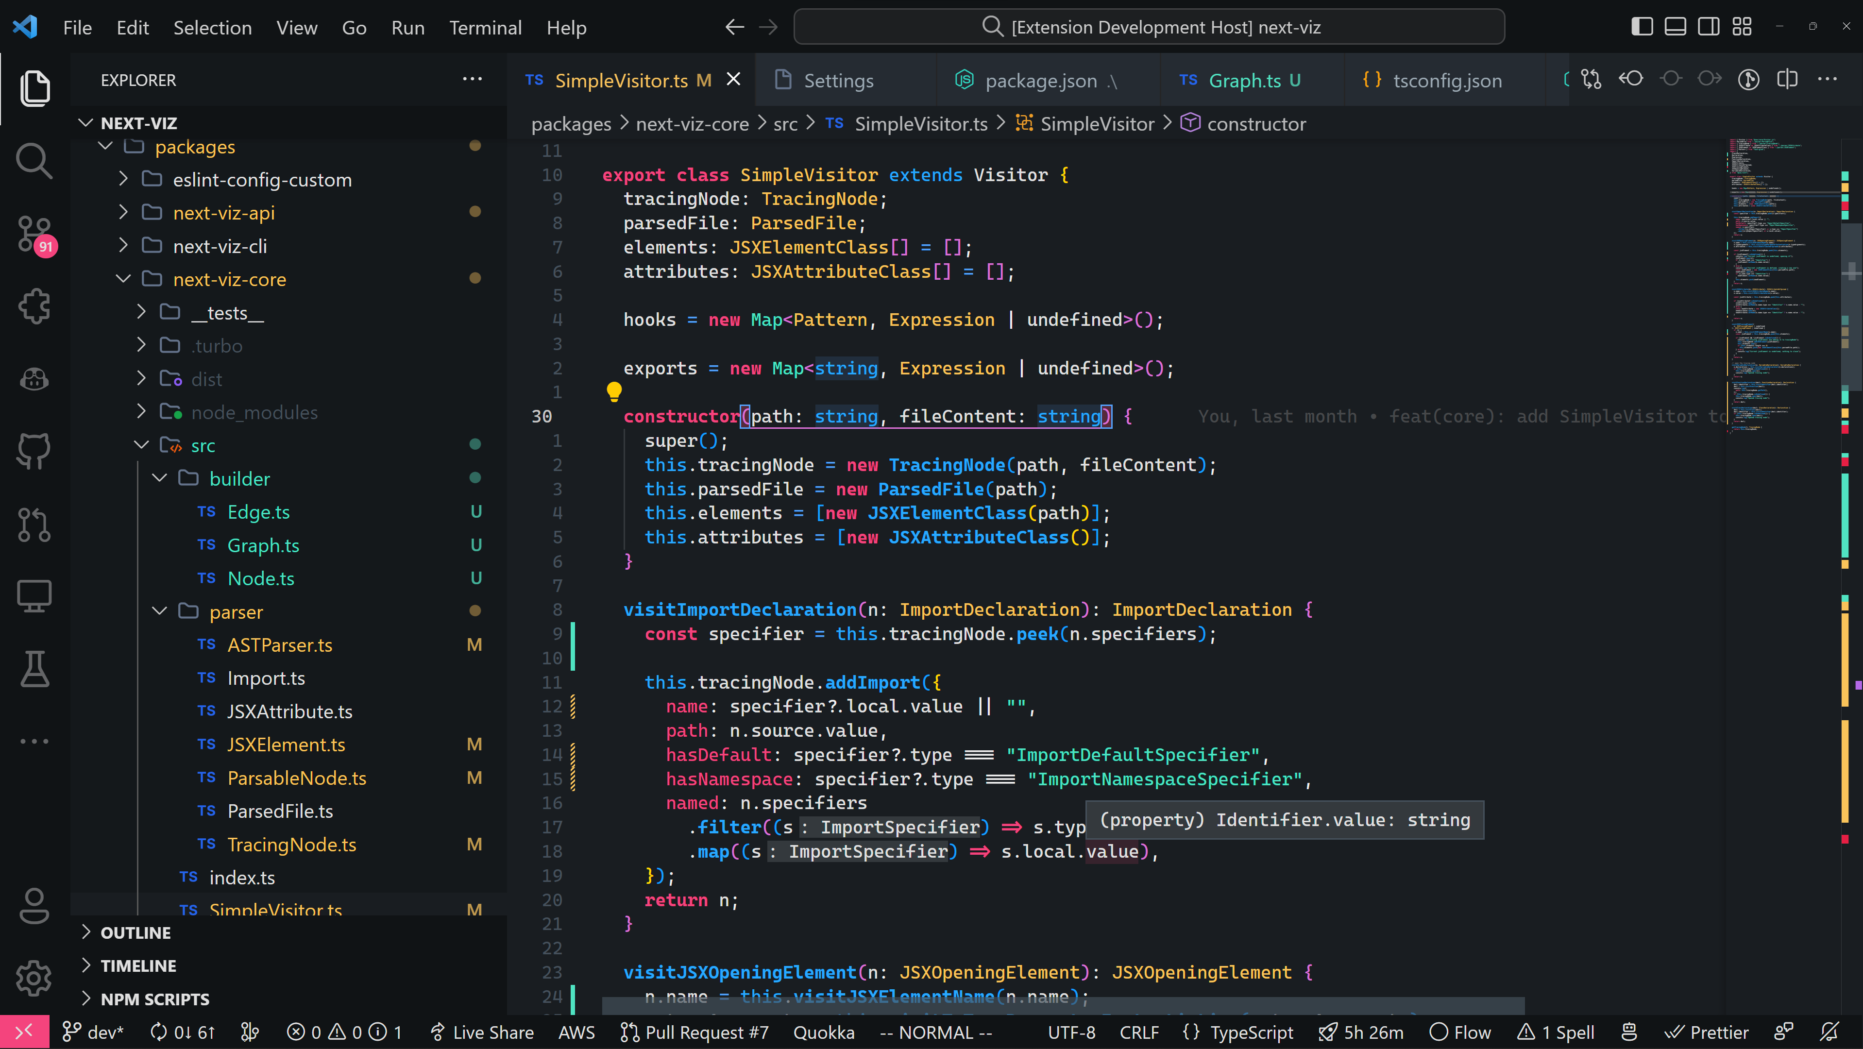
Task: Toggle the bottom panel visibility
Action: pos(1675,28)
